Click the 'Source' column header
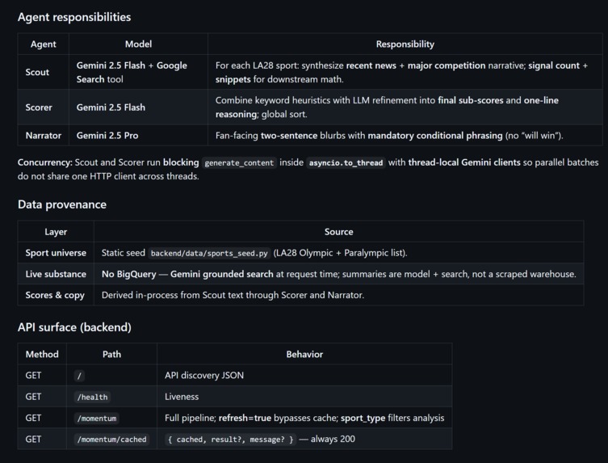The image size is (608, 463). point(338,232)
